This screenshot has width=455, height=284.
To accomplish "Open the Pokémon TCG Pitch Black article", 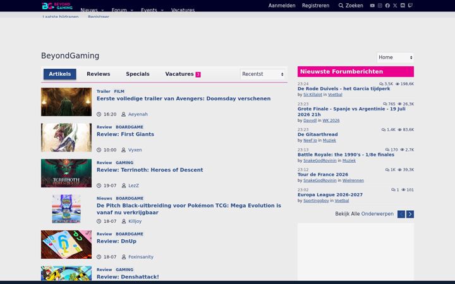I will tap(188, 209).
